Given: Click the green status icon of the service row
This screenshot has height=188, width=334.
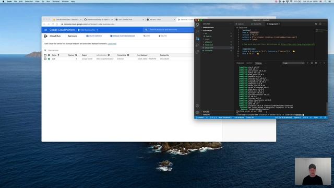Looking at the screenshot, I should click(49, 59).
